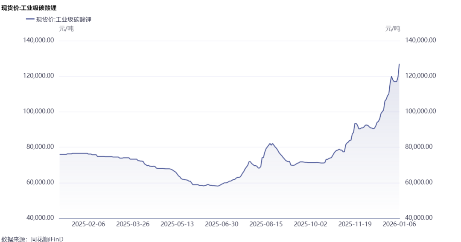Click left axis value 80,000.00
Viewport: 461px width, 242px height.
click(x=40, y=147)
